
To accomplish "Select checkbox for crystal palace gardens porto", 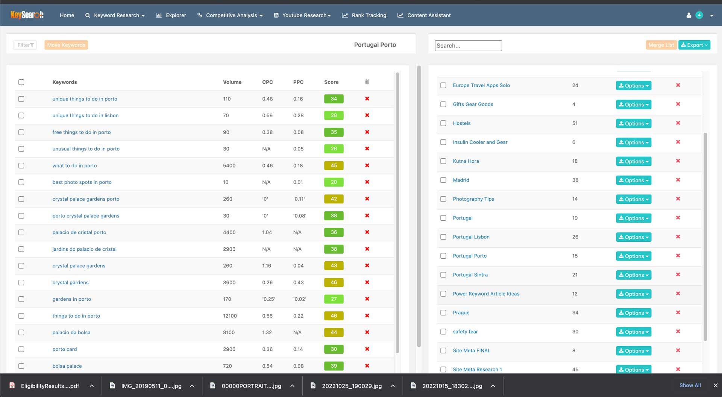I will (21, 199).
